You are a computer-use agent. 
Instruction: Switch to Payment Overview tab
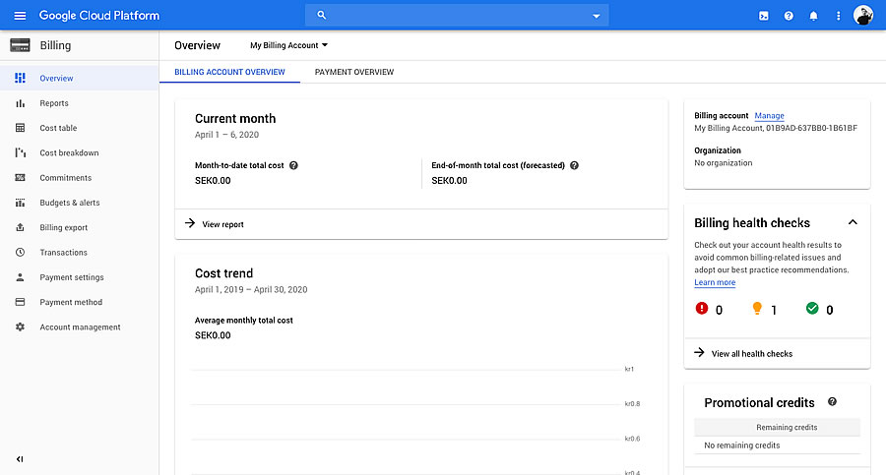[x=354, y=72]
